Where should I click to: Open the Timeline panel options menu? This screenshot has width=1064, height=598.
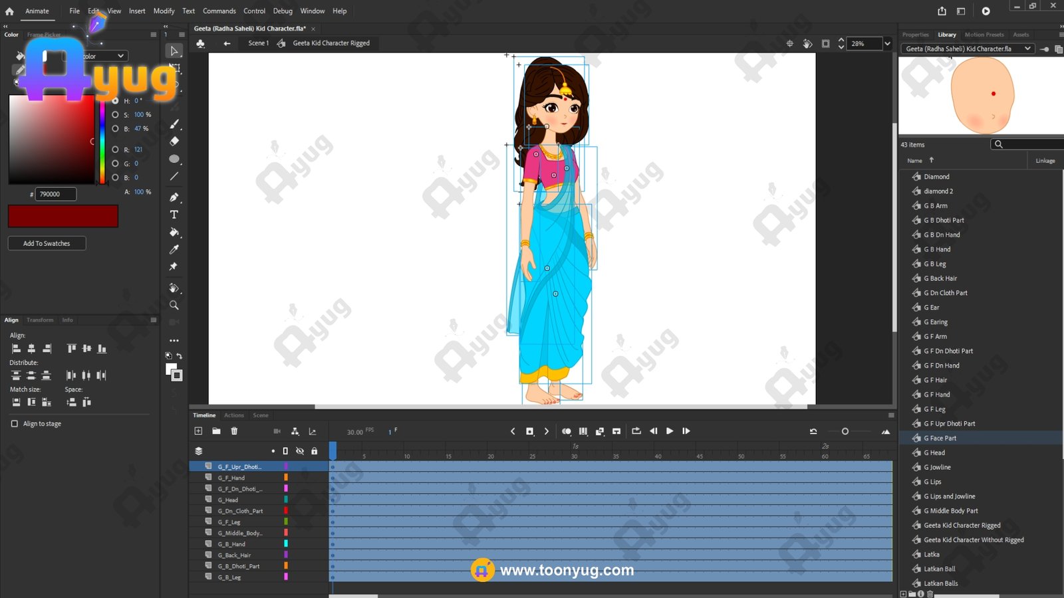tap(891, 415)
